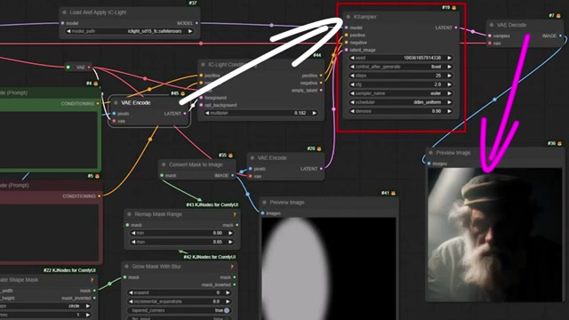The width and height of the screenshot is (569, 320).
Task: Click the Convert Mask to Image IMAGE output
Action: pyautogui.click(x=233, y=176)
